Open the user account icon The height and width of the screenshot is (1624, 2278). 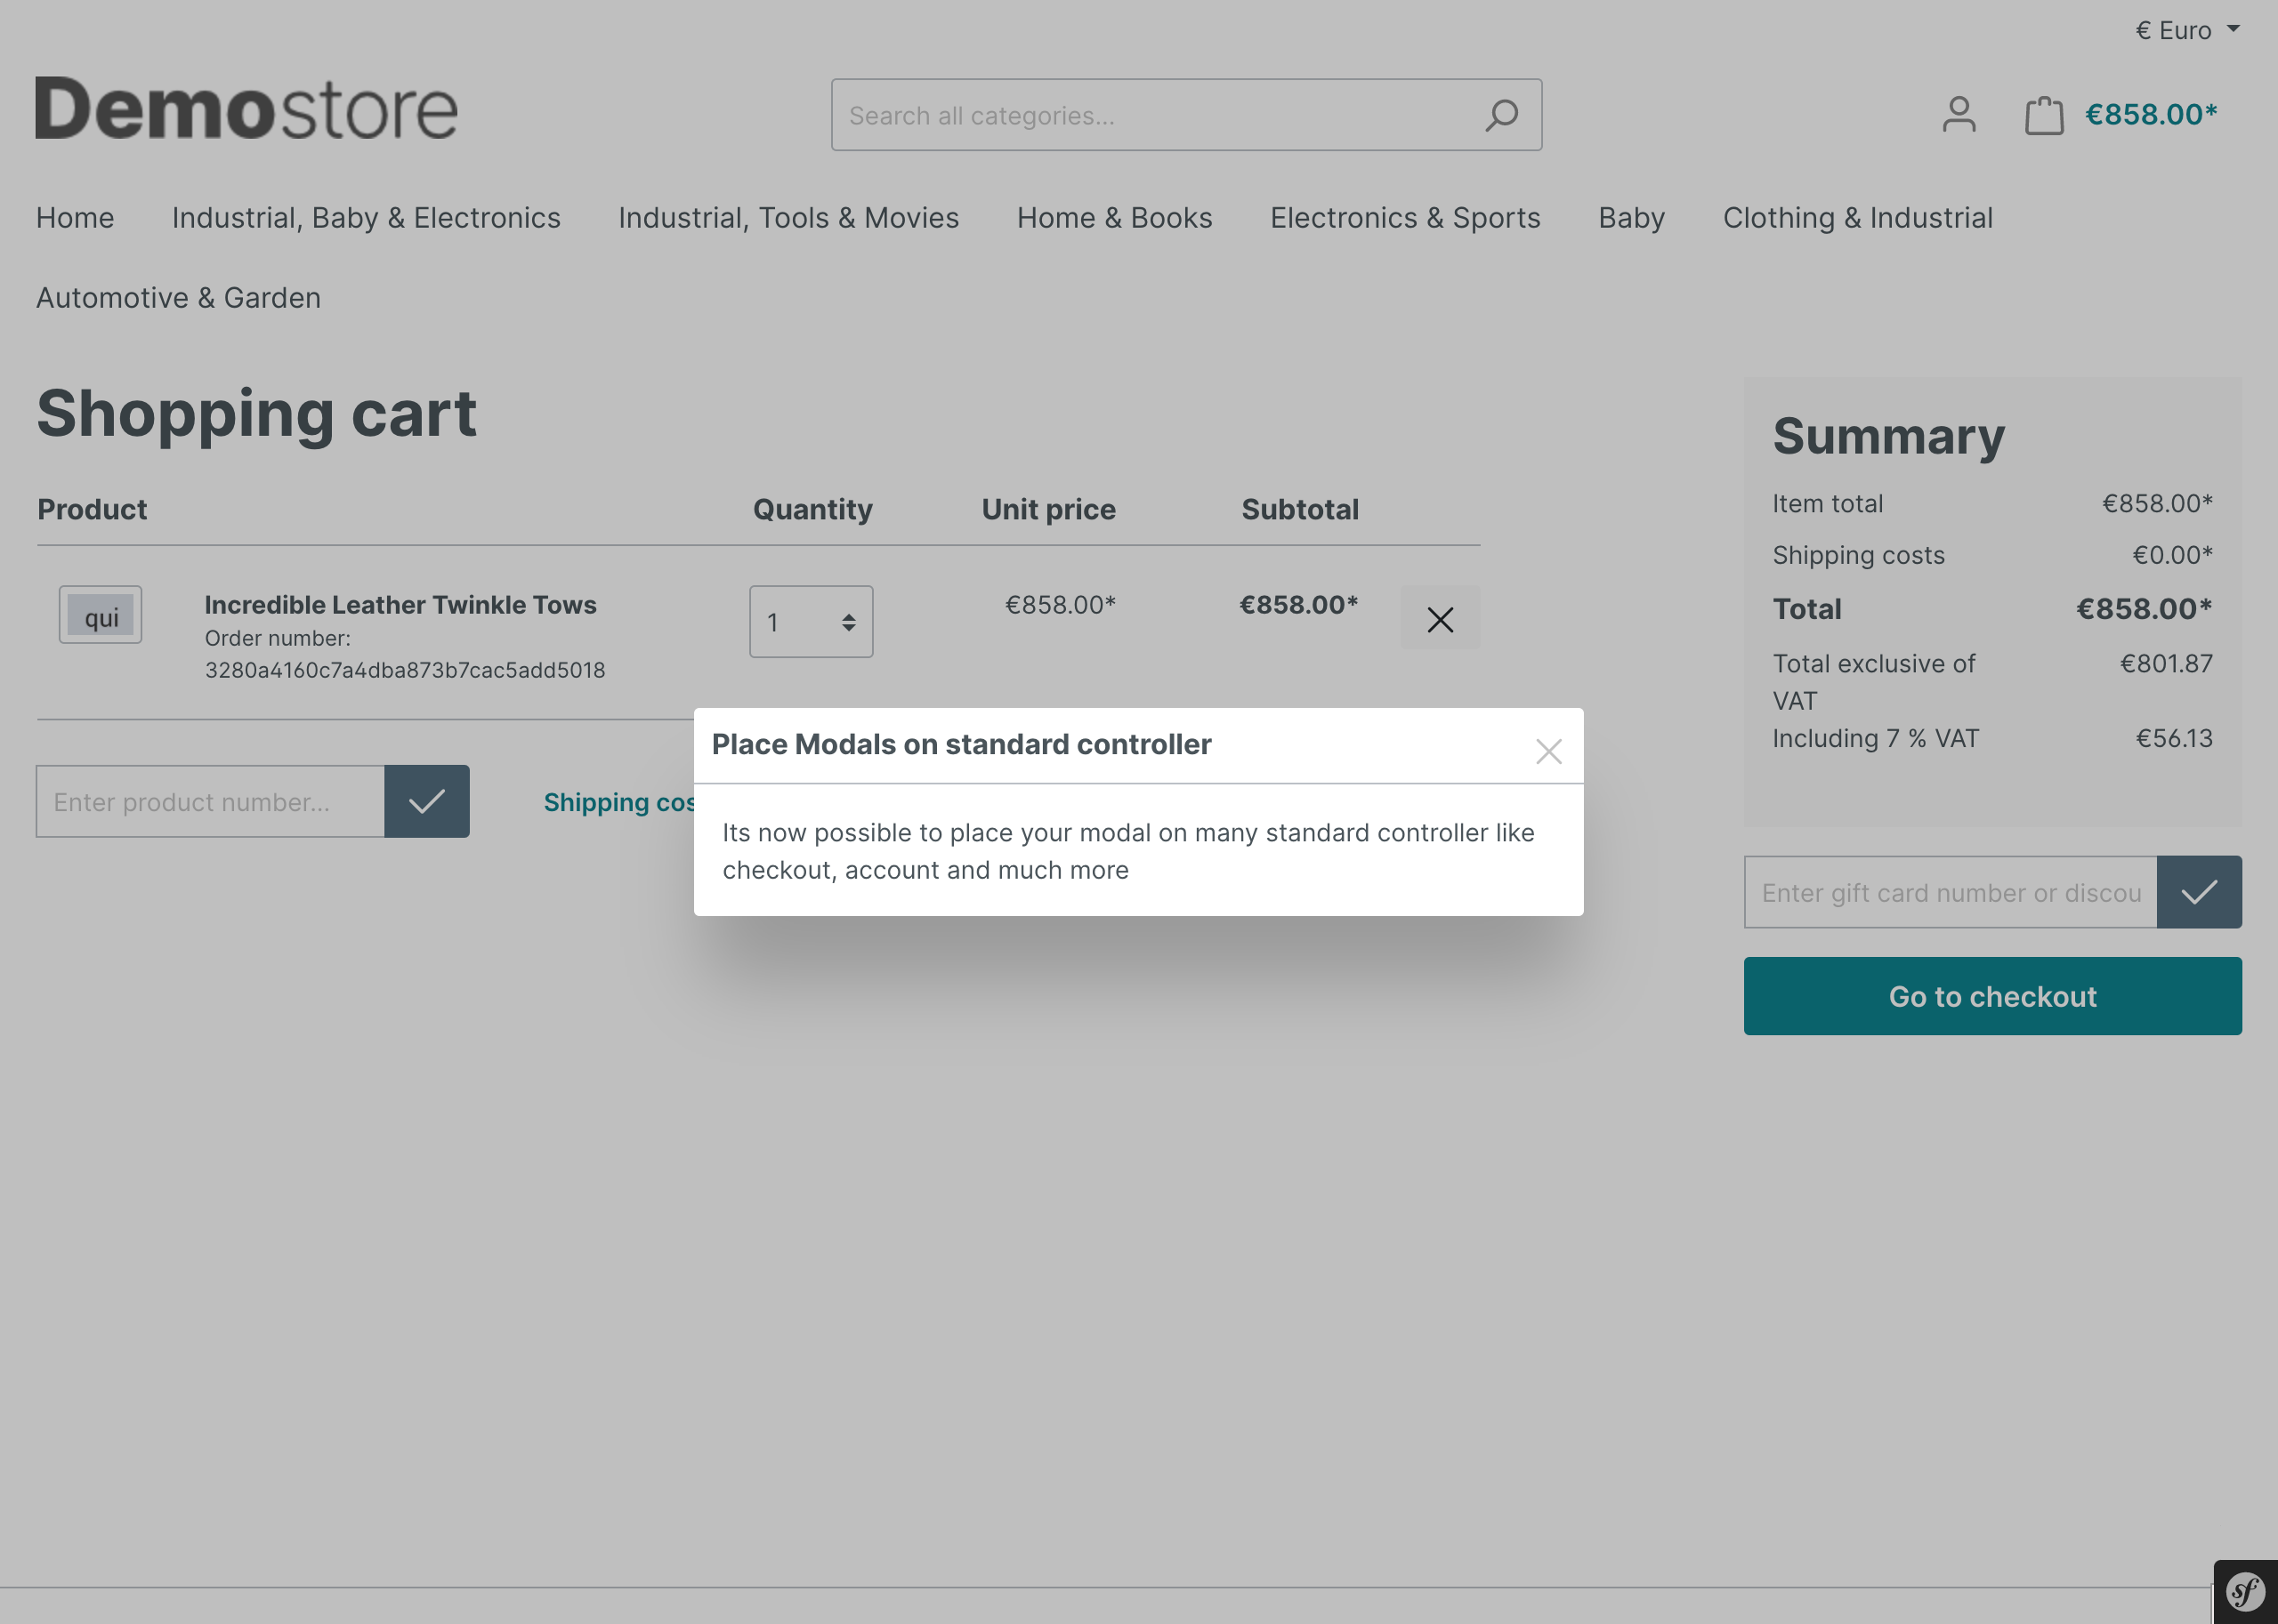pos(1958,114)
